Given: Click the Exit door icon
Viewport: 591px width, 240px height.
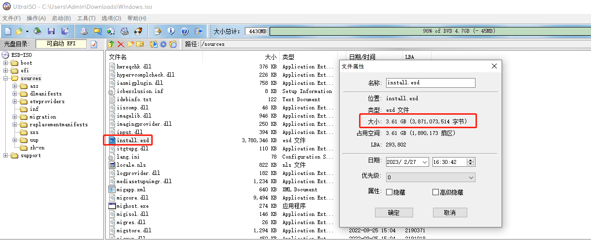Looking at the screenshot, I should tap(198, 31).
